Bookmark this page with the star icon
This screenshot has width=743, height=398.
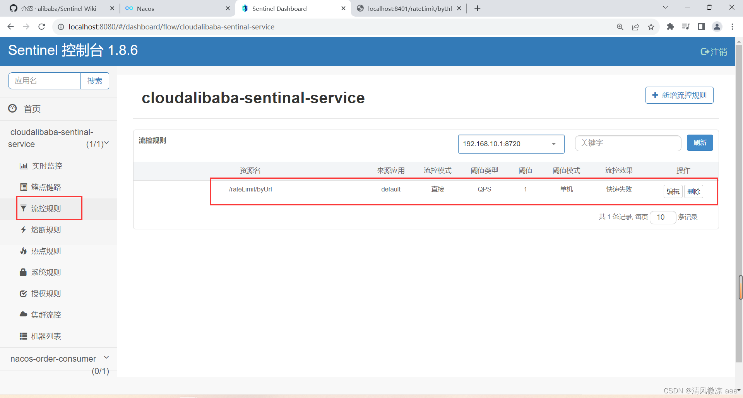(651, 27)
